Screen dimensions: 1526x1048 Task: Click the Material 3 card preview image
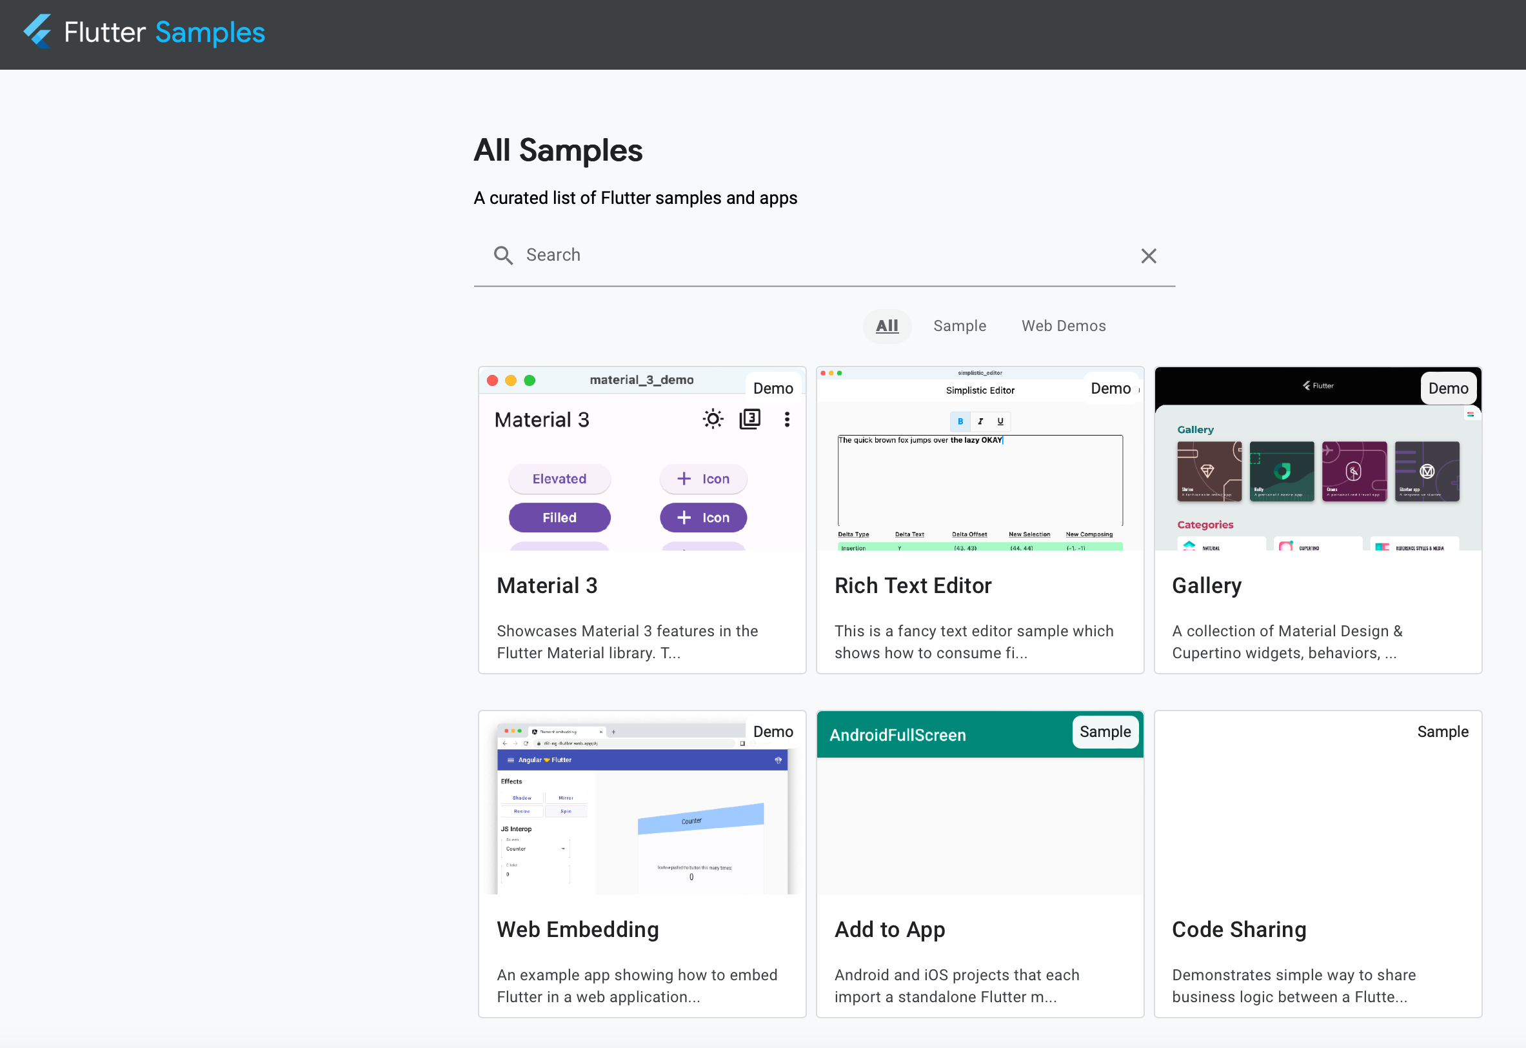click(x=642, y=459)
